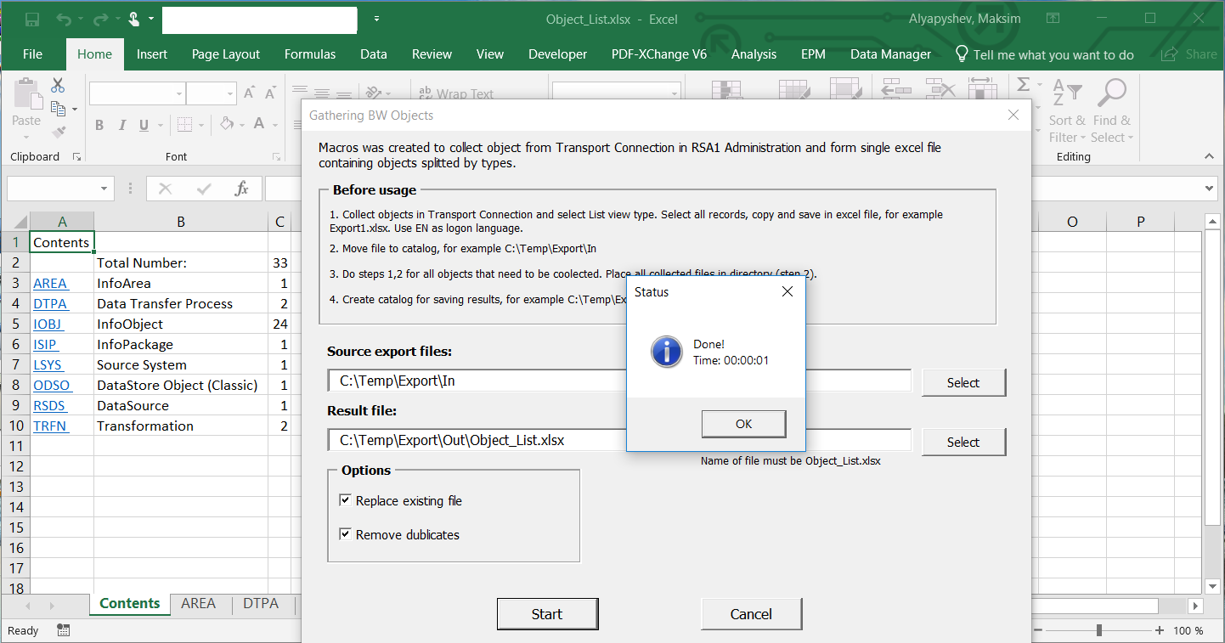This screenshot has height=643, width=1225.
Task: Click the Font Color letter A
Action: [259, 124]
